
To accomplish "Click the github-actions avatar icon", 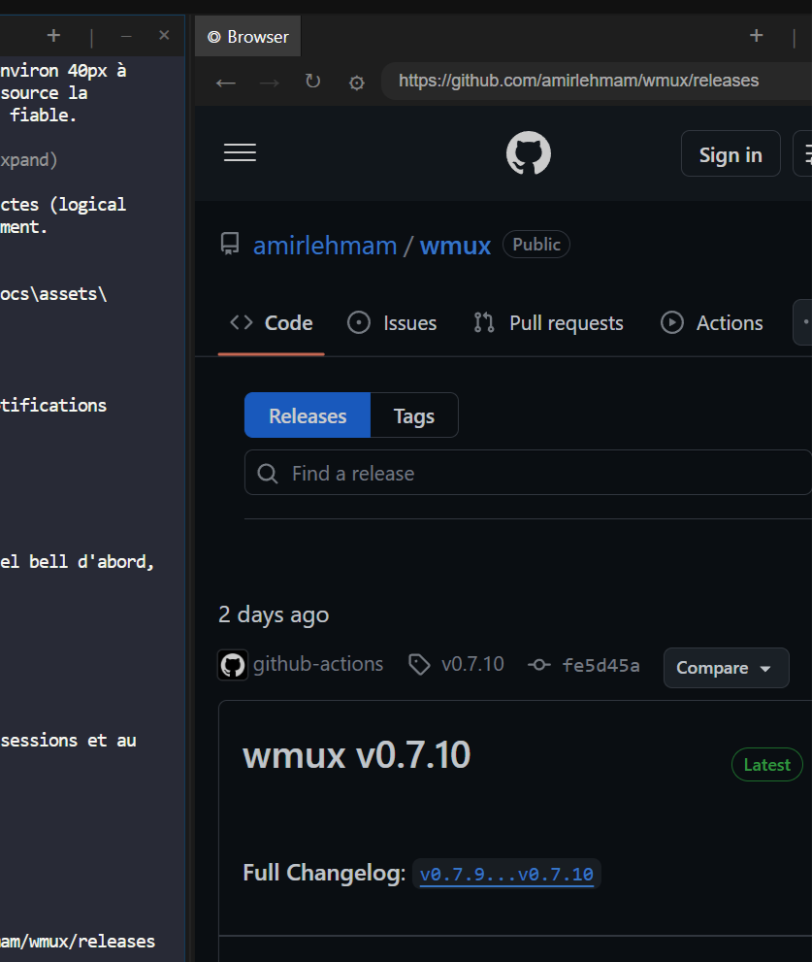I will click(x=233, y=664).
